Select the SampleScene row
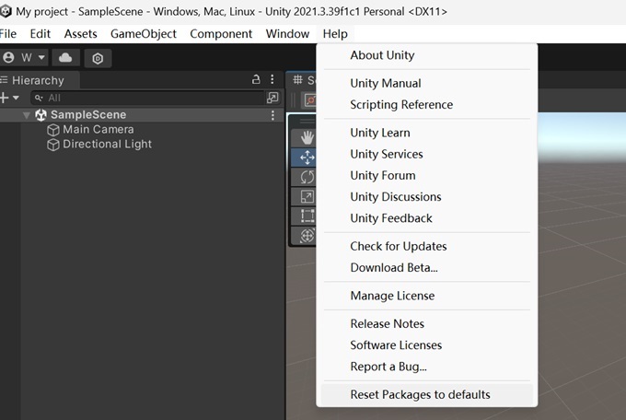The image size is (626, 420). click(142, 115)
